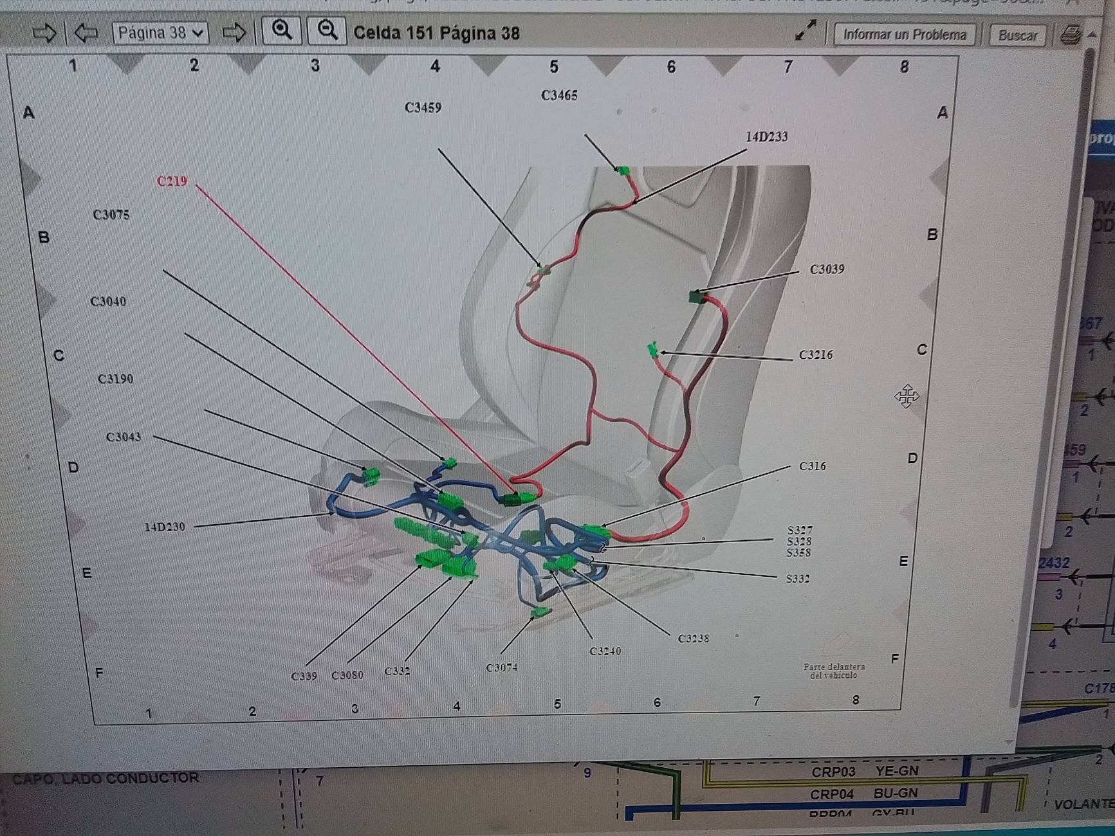This screenshot has width=1115, height=836.
Task: Click the S332 splice label
Action: pyautogui.click(x=798, y=579)
